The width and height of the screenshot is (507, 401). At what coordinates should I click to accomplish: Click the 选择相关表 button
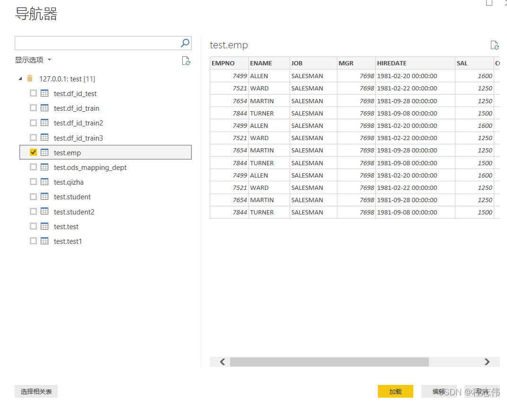(36, 392)
